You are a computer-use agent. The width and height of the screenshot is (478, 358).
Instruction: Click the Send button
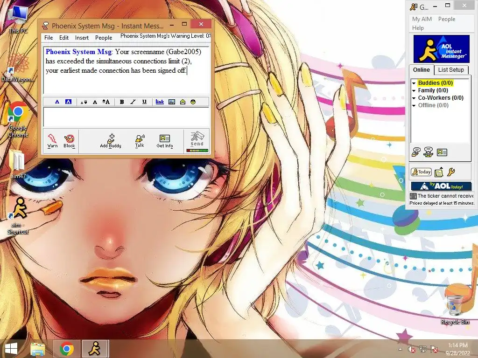pos(197,139)
